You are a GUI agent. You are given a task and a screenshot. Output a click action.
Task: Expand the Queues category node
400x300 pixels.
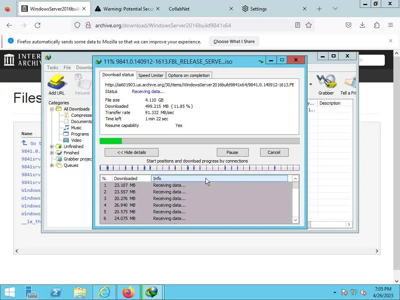tap(52, 165)
